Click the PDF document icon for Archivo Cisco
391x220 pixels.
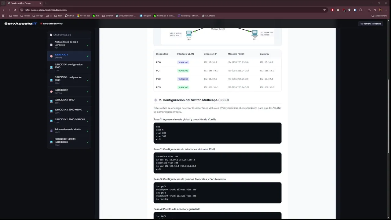tap(51, 45)
